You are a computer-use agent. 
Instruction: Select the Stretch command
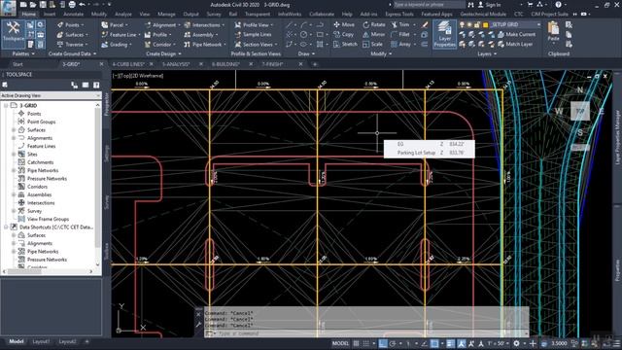click(x=345, y=44)
